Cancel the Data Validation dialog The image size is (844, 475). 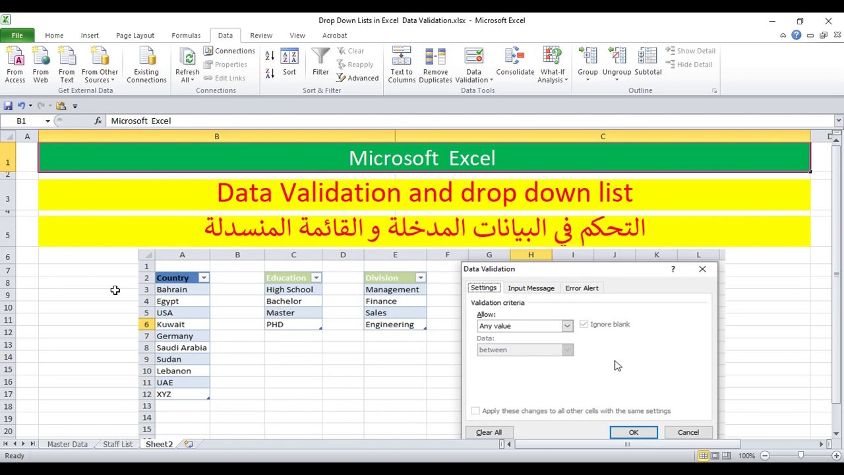[x=688, y=432]
